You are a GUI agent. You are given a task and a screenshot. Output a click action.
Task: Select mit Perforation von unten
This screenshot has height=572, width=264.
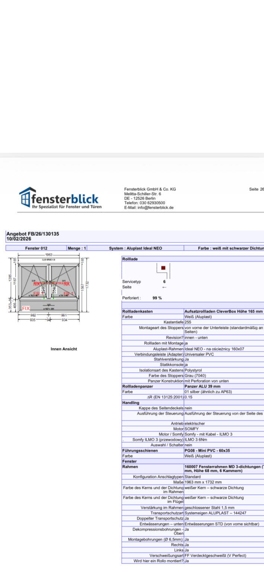coord(207,381)
